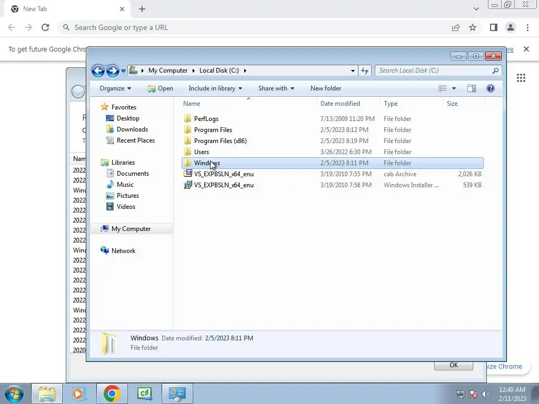Select the Program Files folder icon
This screenshot has height=404, width=539.
pyautogui.click(x=188, y=130)
